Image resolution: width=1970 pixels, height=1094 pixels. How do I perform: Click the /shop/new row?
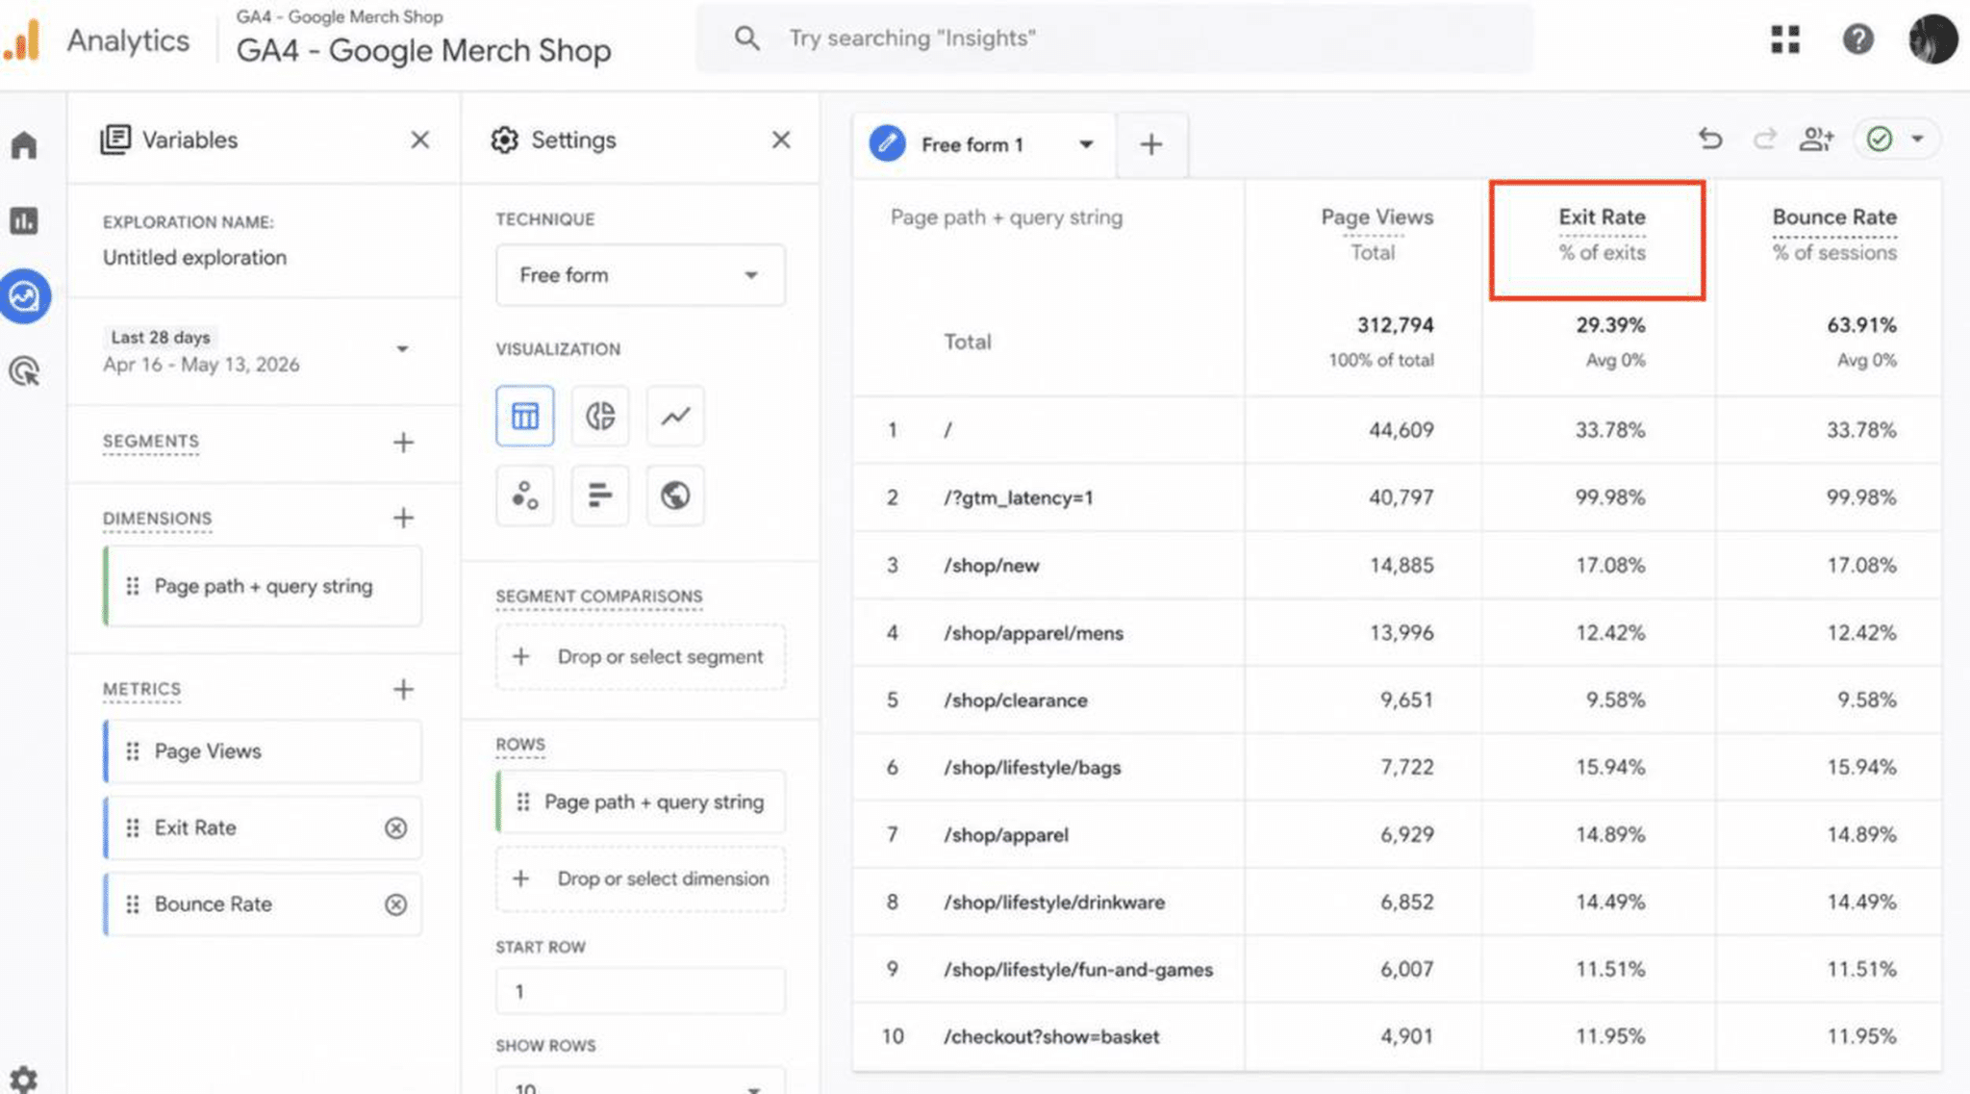click(x=1397, y=565)
